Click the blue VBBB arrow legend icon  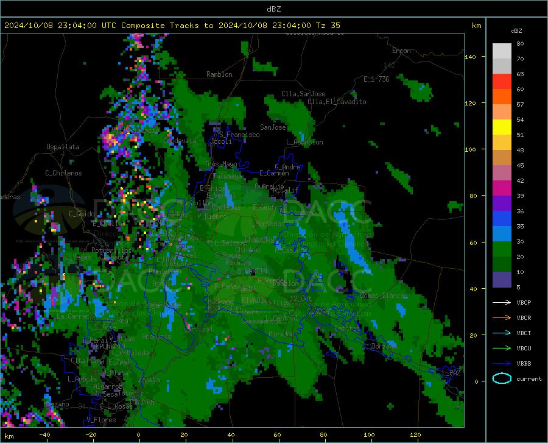click(502, 364)
